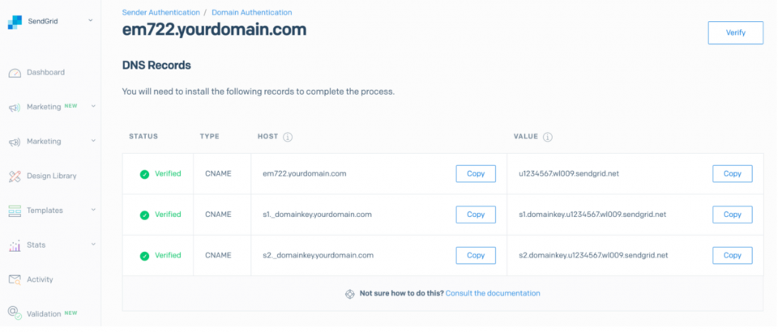The width and height of the screenshot is (778, 332).
Task: Click the info icon next to VALUE
Action: pos(547,137)
